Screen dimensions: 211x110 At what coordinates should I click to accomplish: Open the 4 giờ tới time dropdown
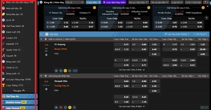point(177,2)
